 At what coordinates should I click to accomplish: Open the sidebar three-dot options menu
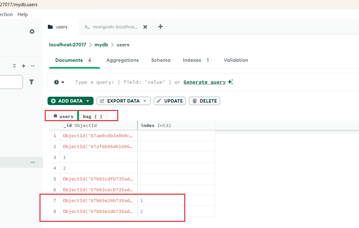coord(33,66)
